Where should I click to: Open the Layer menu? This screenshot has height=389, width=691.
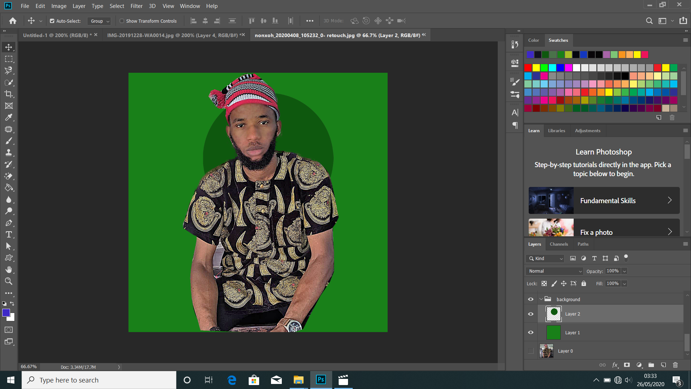[79, 6]
